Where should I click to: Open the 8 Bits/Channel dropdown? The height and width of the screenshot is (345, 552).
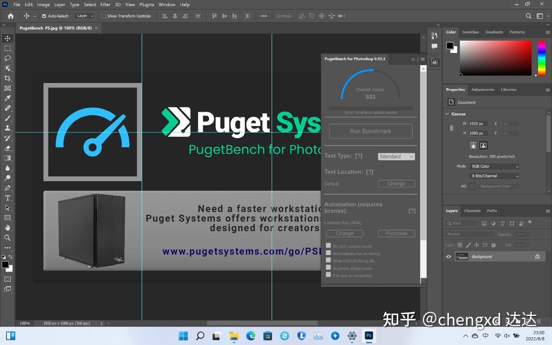coord(494,176)
